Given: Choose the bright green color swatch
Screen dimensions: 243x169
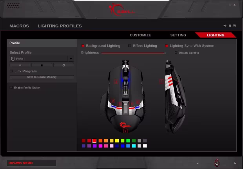Looking at the screenshot, I should (x=128, y=141).
